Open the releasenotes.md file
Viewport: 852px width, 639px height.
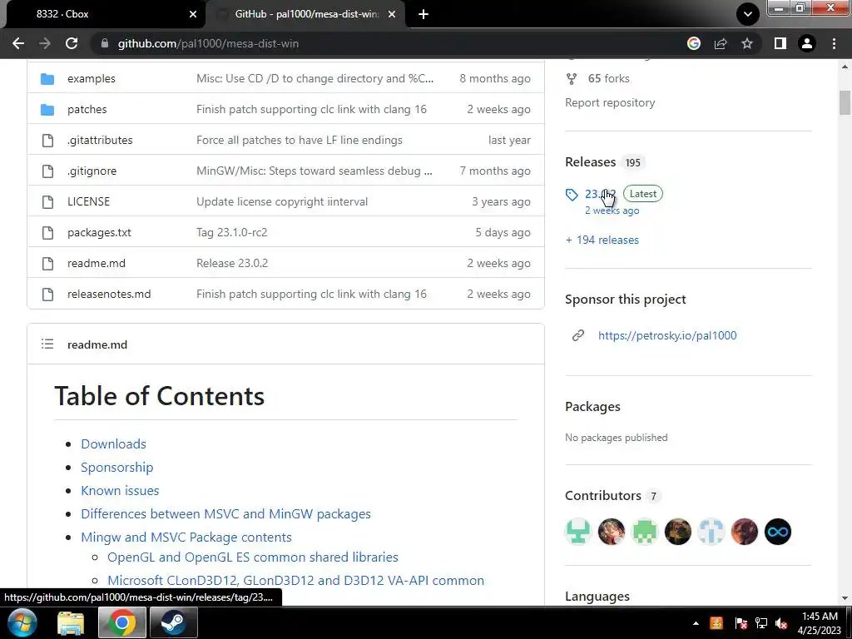click(x=109, y=294)
